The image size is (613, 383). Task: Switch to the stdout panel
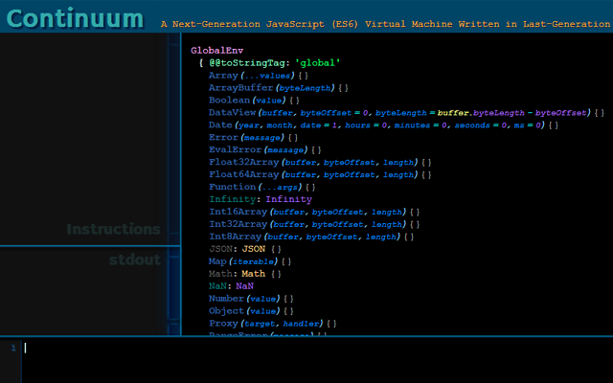(134, 259)
